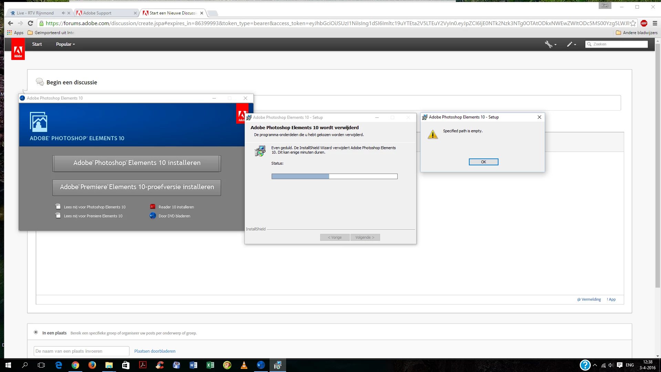Click the Start menu item

[37, 44]
